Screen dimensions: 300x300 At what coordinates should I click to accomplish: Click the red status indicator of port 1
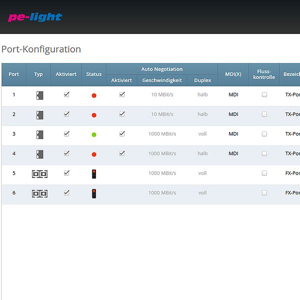[94, 95]
